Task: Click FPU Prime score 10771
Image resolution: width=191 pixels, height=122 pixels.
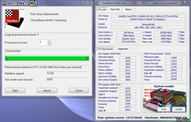Action: 128,107
